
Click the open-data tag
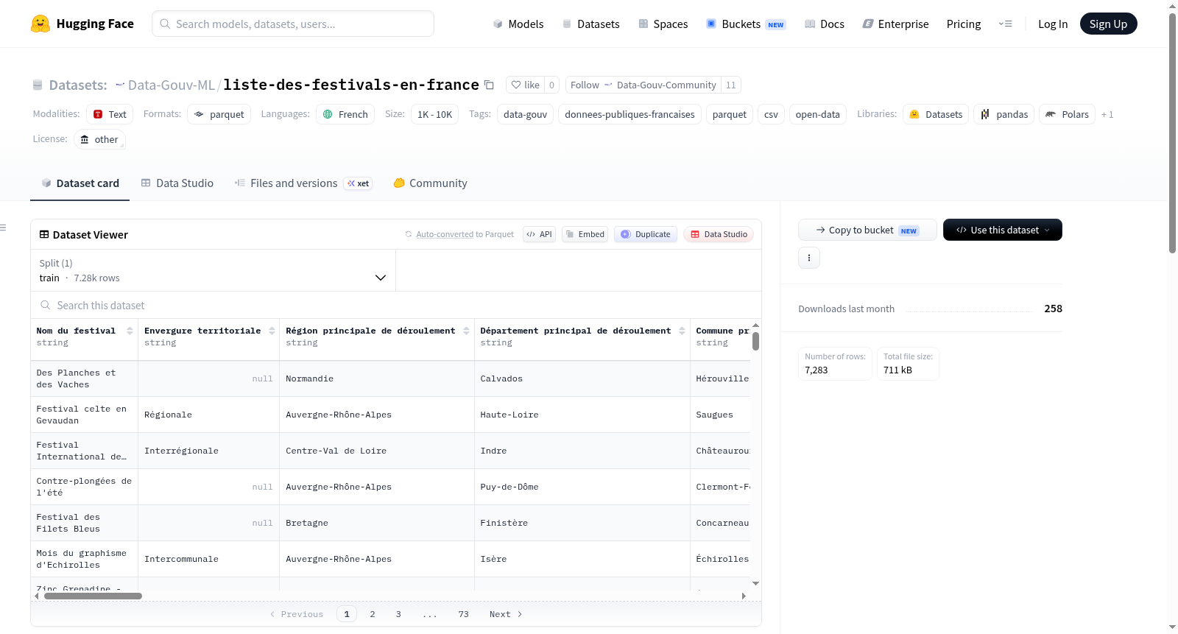coord(817,114)
